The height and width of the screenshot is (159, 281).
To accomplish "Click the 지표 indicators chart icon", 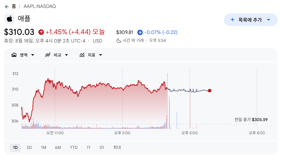I will 82,55.
